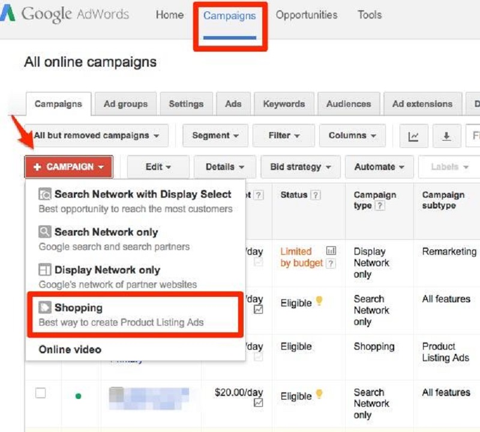This screenshot has height=432, width=480.
Task: Open the Bid strategy dropdown
Action: click(x=301, y=167)
